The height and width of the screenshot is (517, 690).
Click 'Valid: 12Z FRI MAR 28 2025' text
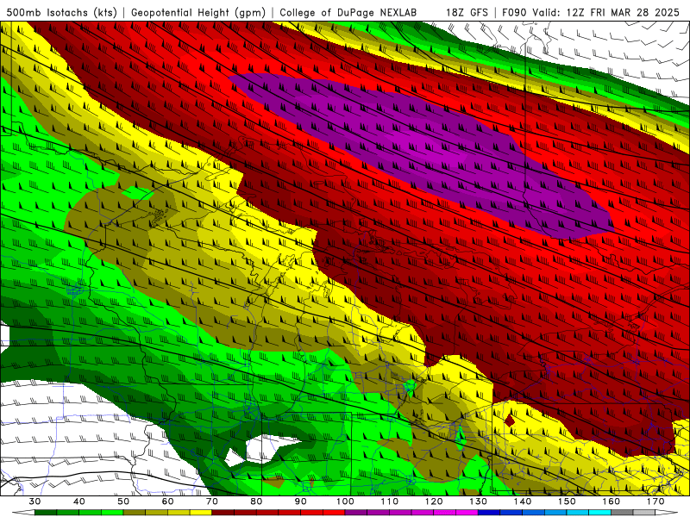point(606,13)
